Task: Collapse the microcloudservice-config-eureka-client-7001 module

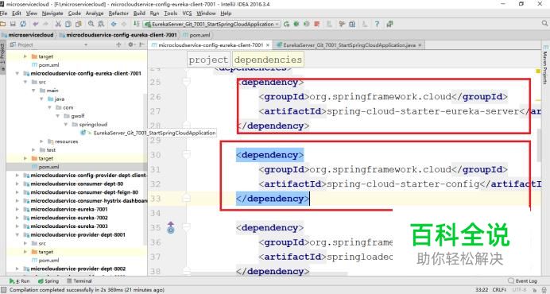Action: 17,73
